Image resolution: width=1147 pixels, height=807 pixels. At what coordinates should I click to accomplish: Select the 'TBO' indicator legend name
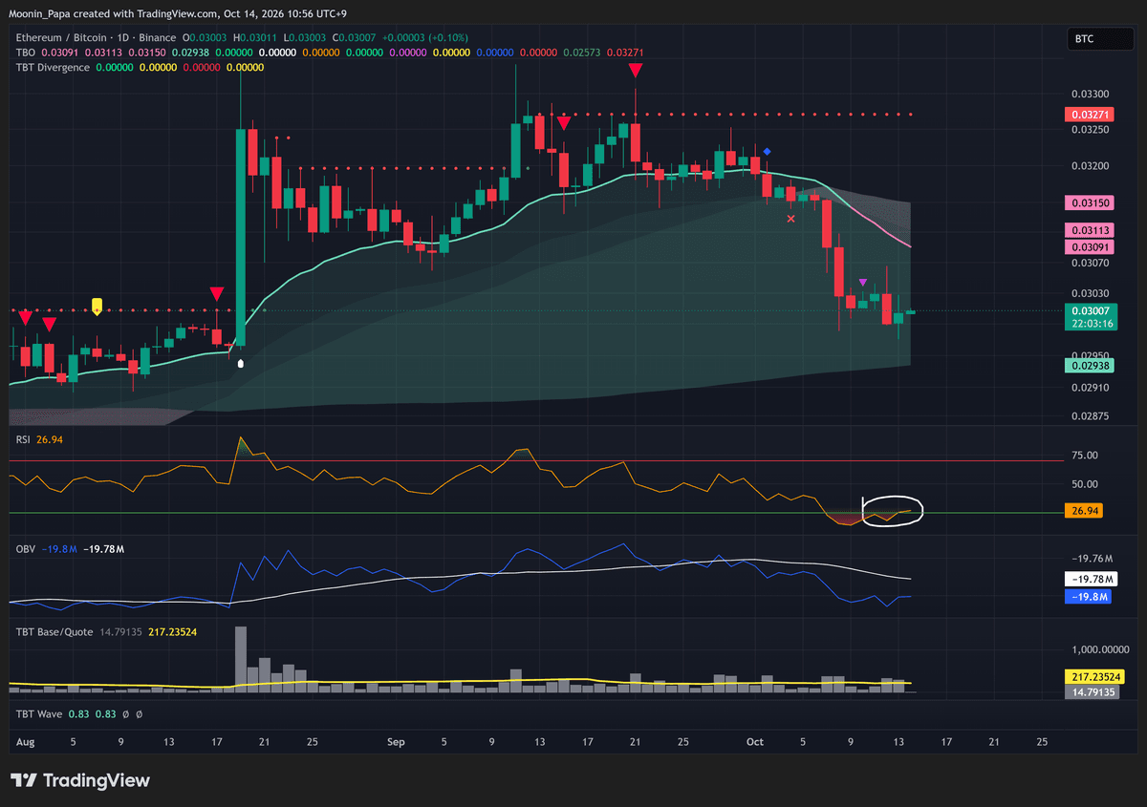(25, 52)
